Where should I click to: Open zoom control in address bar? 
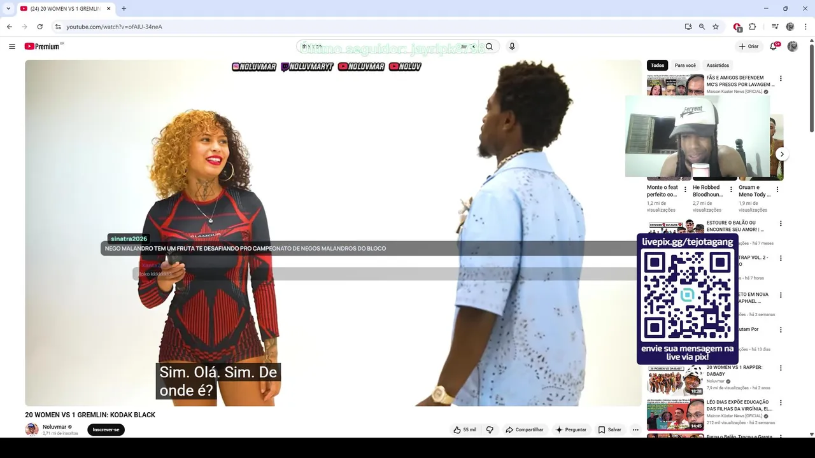pos(702,27)
